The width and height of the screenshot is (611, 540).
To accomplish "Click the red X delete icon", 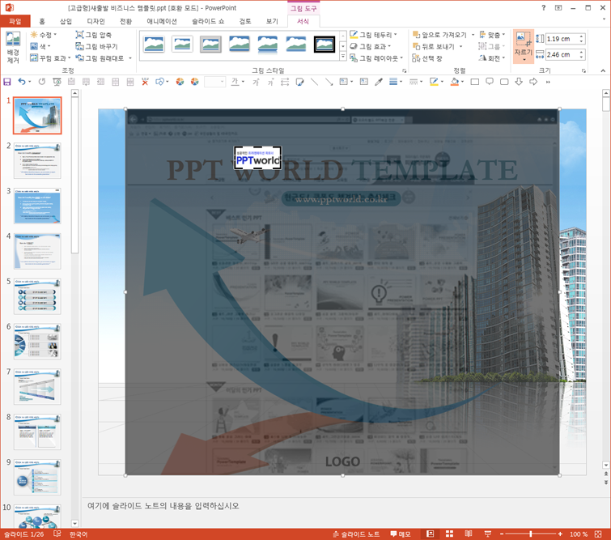I will tap(145, 82).
